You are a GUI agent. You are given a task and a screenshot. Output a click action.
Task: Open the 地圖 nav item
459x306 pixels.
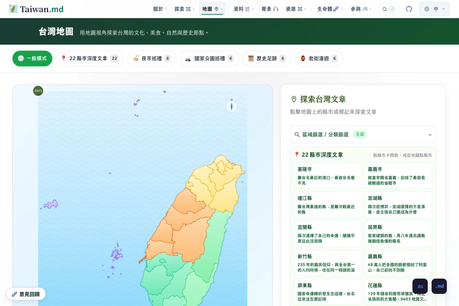[212, 9]
